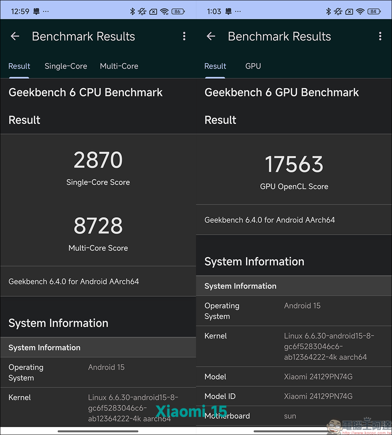Viewport: 392px width, 435px height.
Task: Tap three-dot notification overflow beside 12:59
Action: [46, 11]
